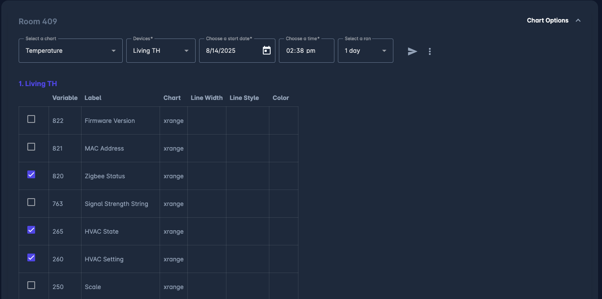Collapse Chart Options with the chevron
This screenshot has width=602, height=299.
point(578,20)
